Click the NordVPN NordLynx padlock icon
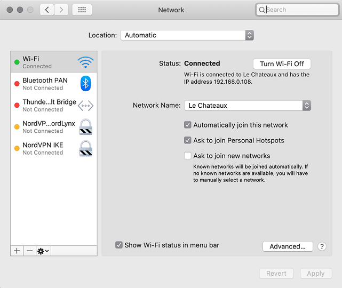 tap(86, 127)
